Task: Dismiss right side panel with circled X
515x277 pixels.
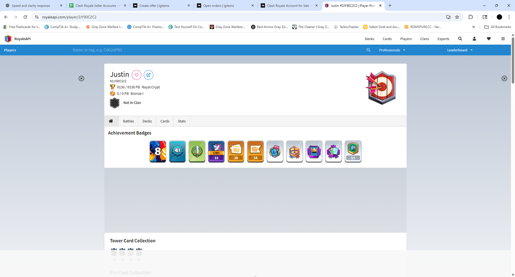Action: pyautogui.click(x=504, y=79)
